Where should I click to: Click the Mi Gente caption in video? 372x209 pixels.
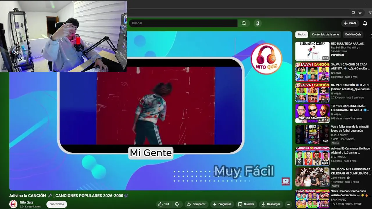click(x=151, y=153)
